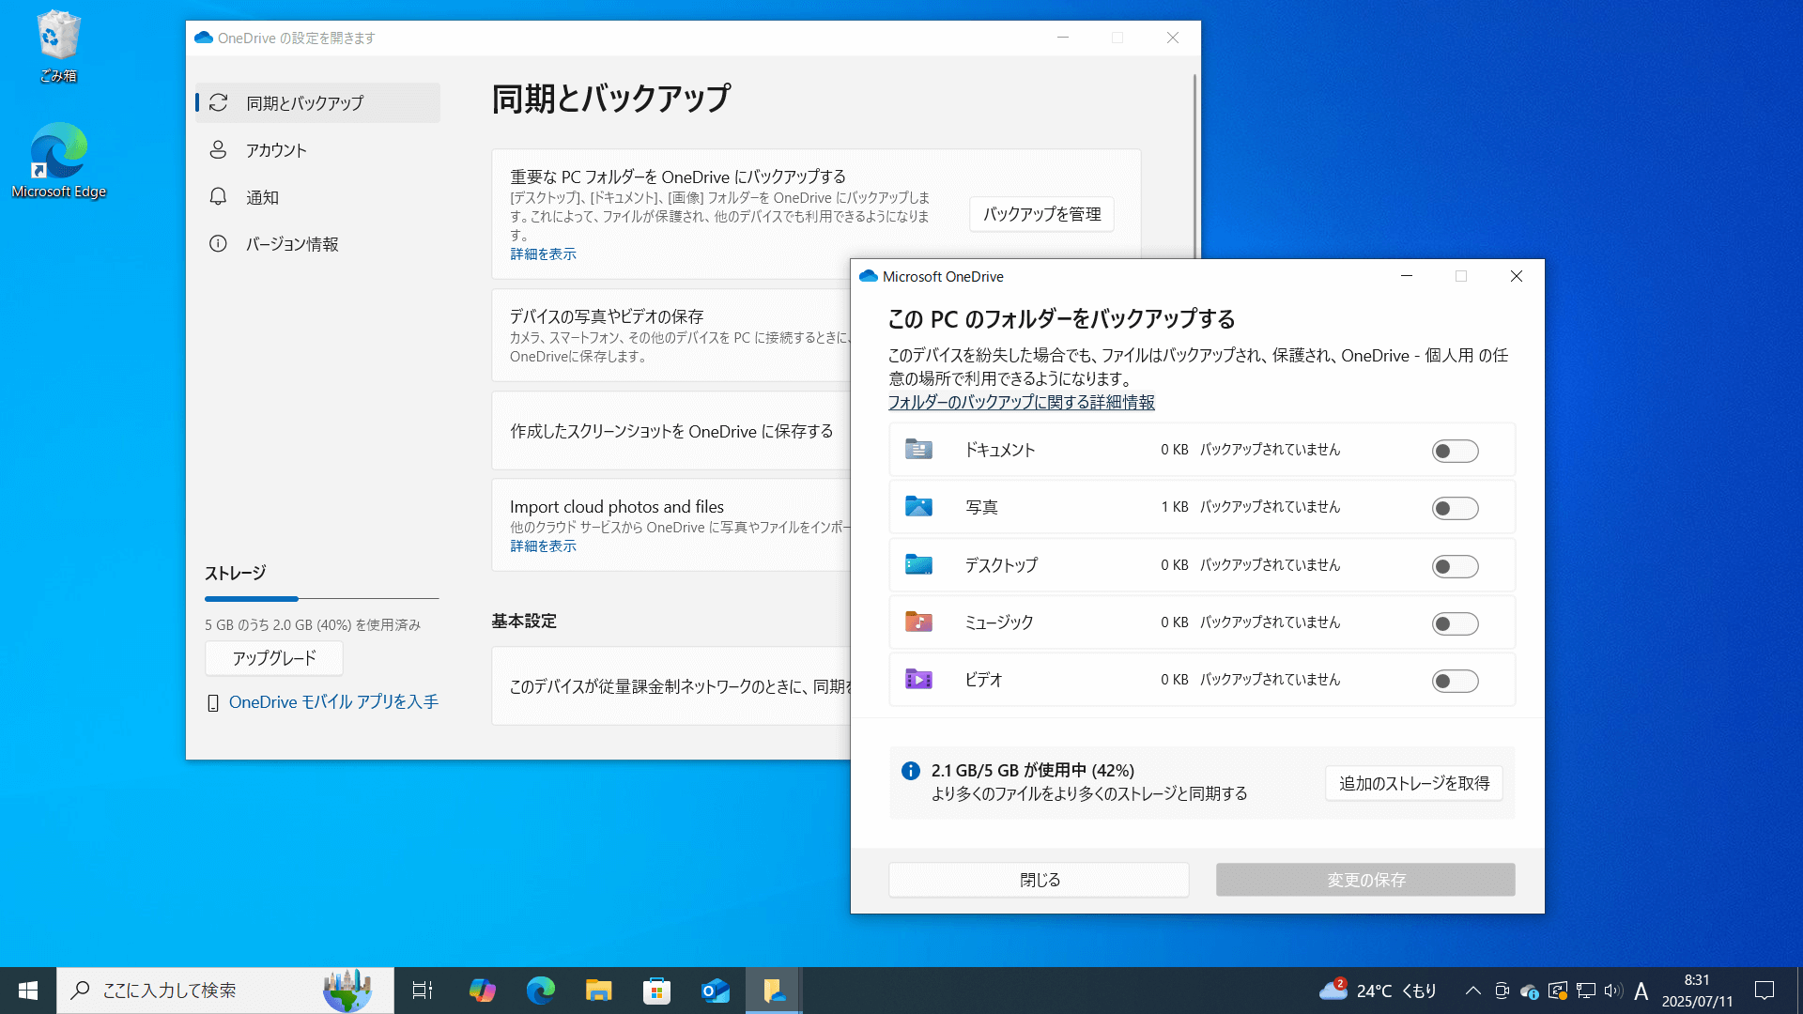Click 詳細を表示 link under PC folder backup
1803x1014 pixels.
(x=543, y=254)
